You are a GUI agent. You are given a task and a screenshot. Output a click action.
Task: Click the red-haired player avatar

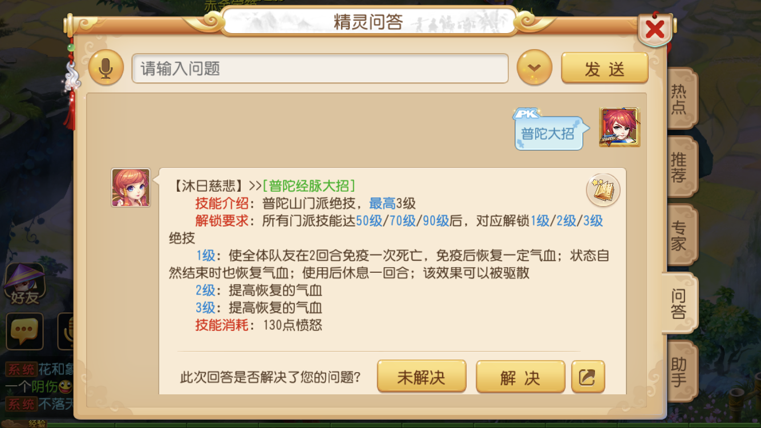pyautogui.click(x=620, y=127)
